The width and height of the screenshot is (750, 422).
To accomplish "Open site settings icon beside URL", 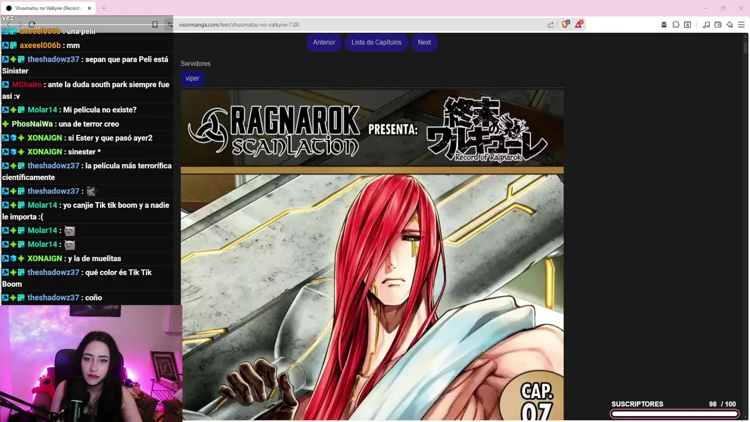I will (170, 25).
